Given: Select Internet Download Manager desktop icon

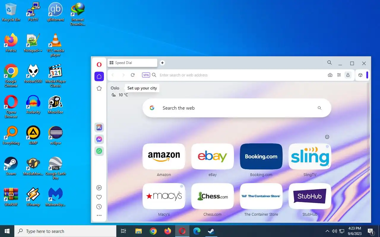Looking at the screenshot, I should 78,15.
